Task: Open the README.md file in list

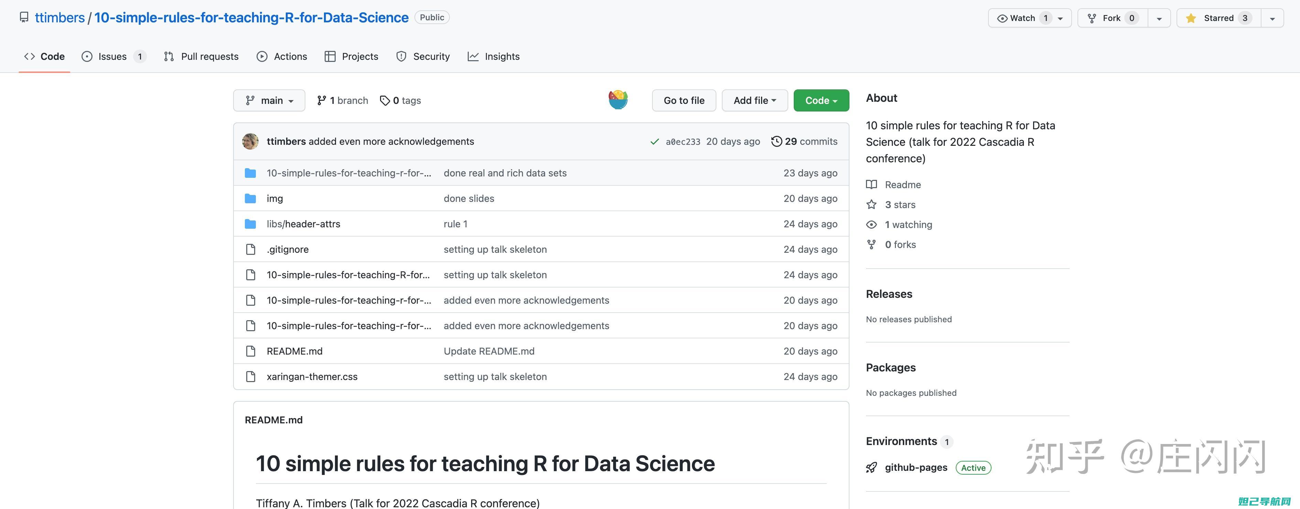Action: pos(295,351)
